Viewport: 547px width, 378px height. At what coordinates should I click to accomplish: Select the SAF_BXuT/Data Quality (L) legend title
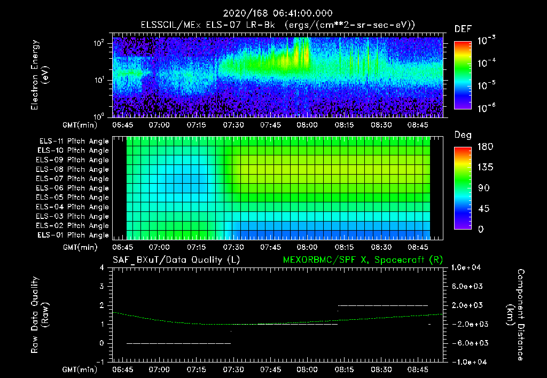pyautogui.click(x=176, y=260)
